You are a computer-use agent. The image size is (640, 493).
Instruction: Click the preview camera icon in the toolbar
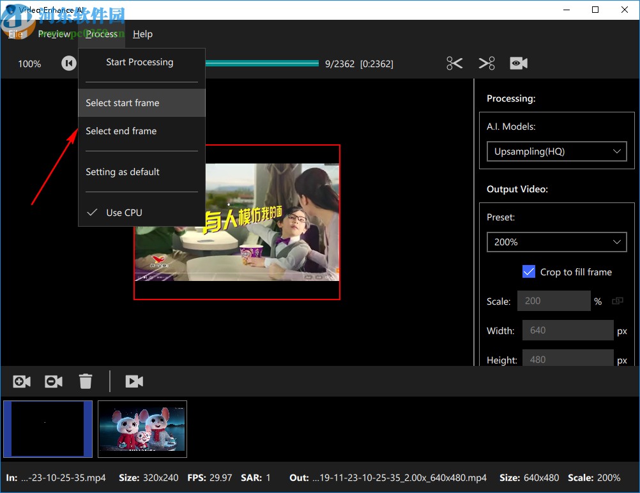tap(518, 63)
